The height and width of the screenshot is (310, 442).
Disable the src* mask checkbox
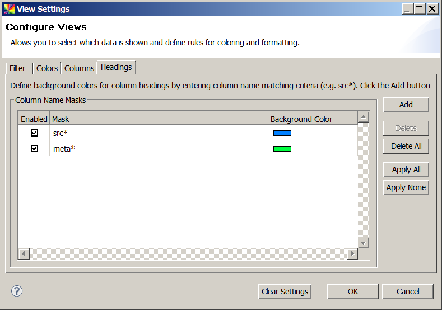[34, 133]
